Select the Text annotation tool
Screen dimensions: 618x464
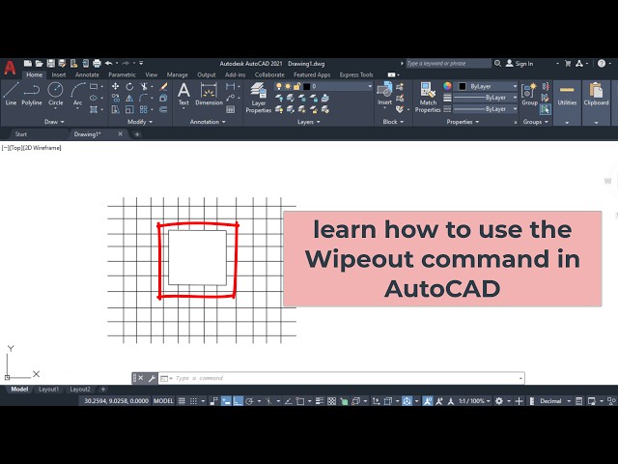[183, 95]
